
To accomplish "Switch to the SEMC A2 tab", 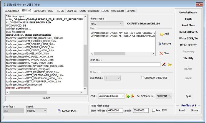I will point(26,11).
